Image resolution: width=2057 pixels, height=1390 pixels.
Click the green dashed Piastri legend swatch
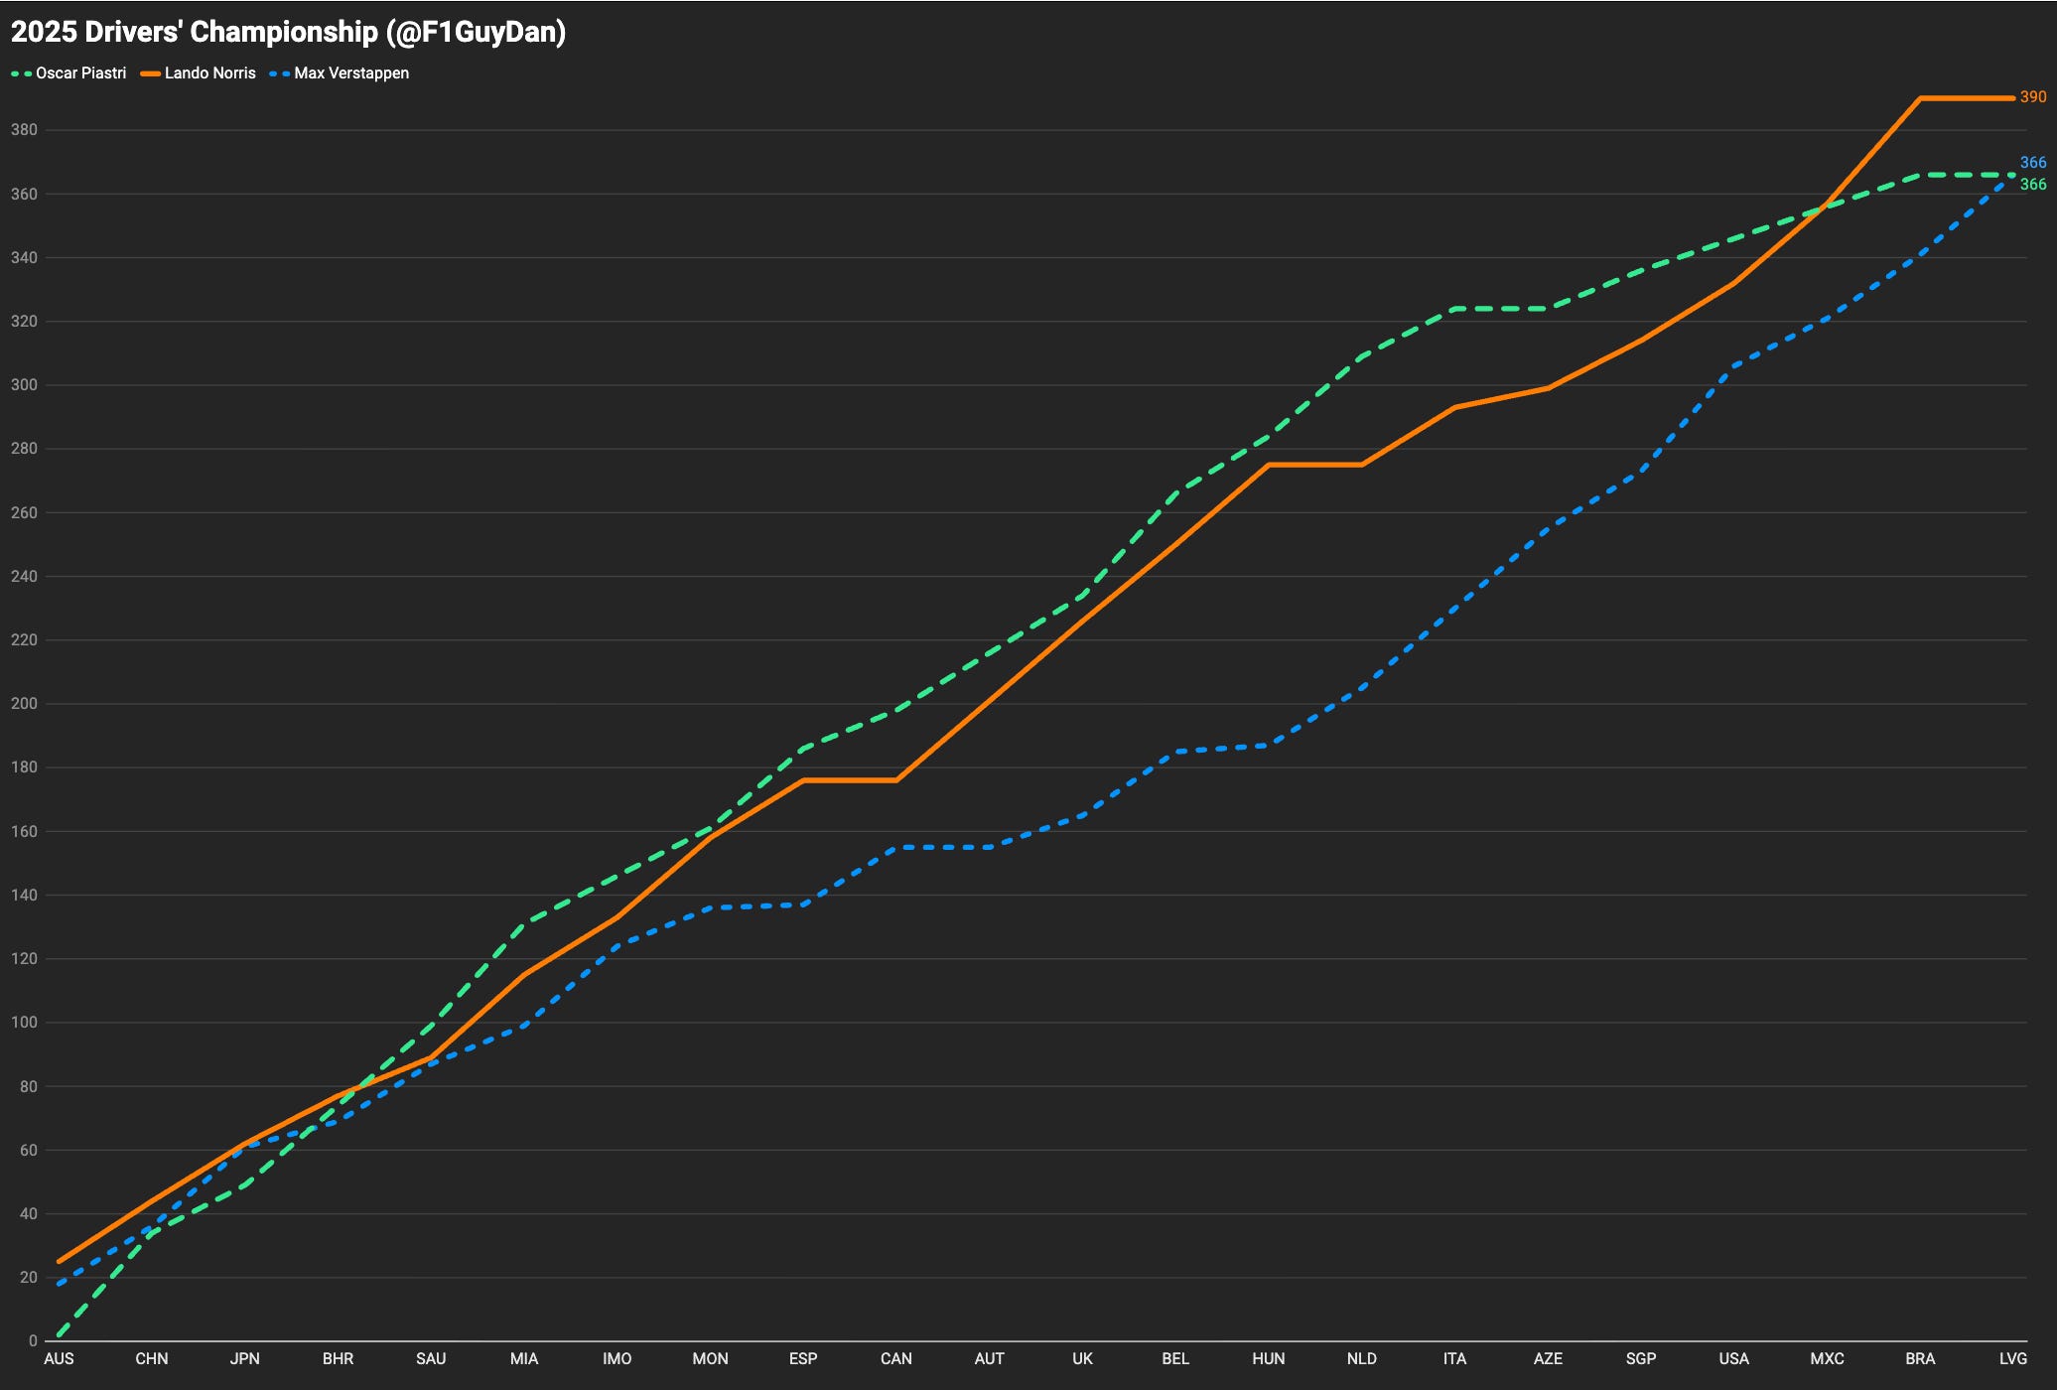[x=22, y=73]
